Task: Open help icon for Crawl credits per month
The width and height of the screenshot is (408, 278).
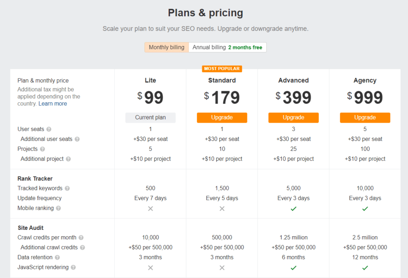Action: point(81,238)
